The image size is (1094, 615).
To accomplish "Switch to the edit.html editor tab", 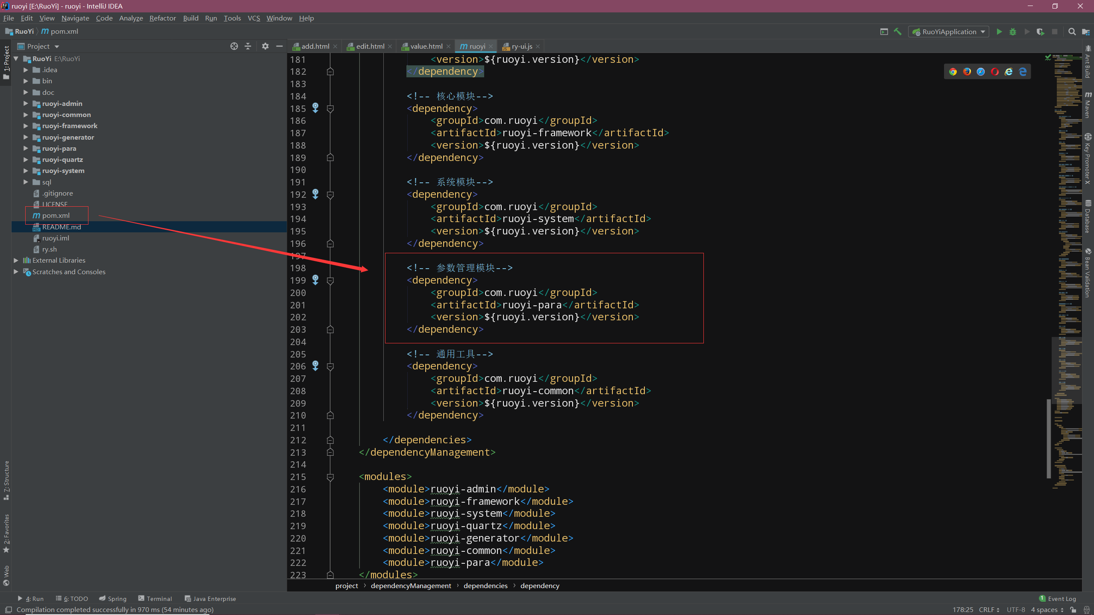I will (370, 46).
